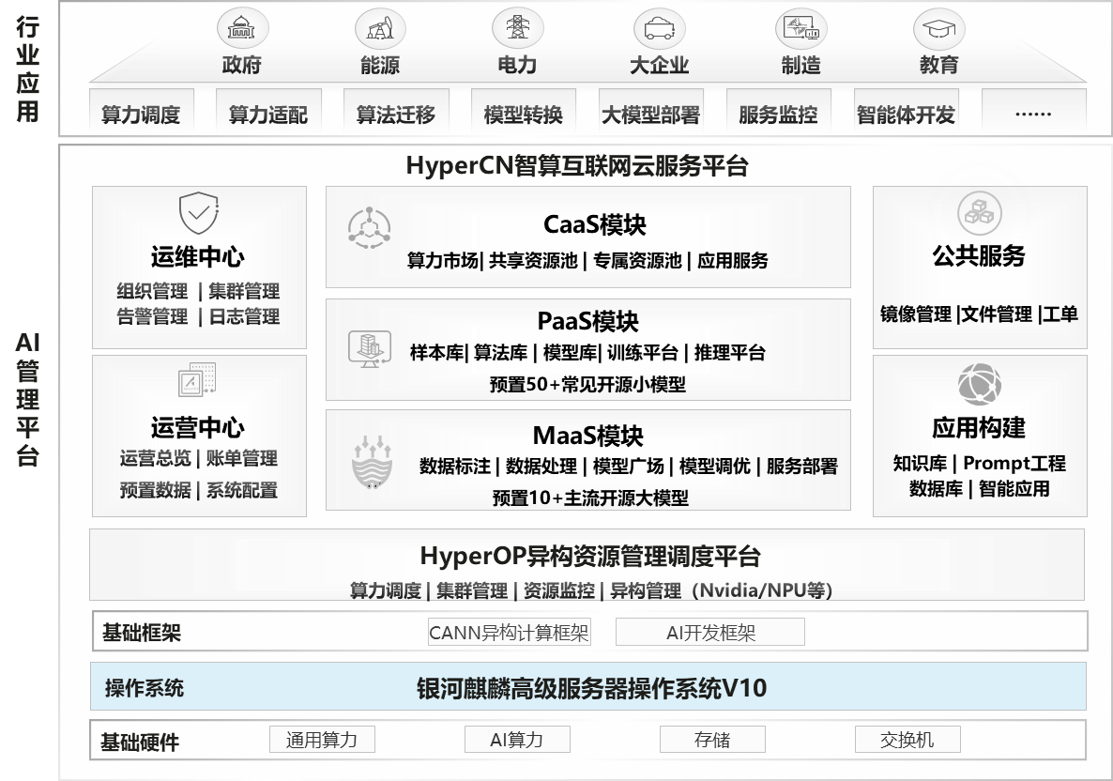The image size is (1113, 781).
Task: Open the 算力调度 tab in the top row
Action: pyautogui.click(x=141, y=115)
